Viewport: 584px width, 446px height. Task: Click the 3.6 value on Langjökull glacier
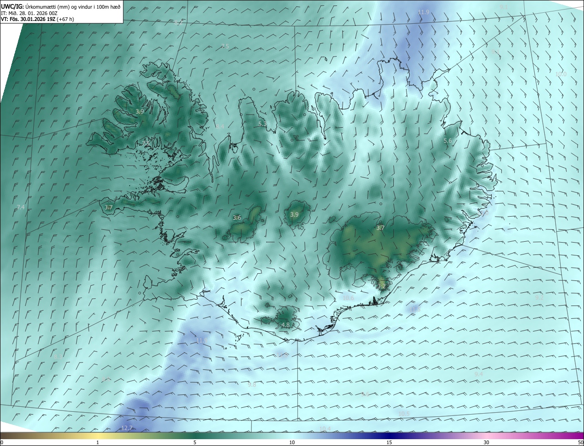[x=237, y=218]
